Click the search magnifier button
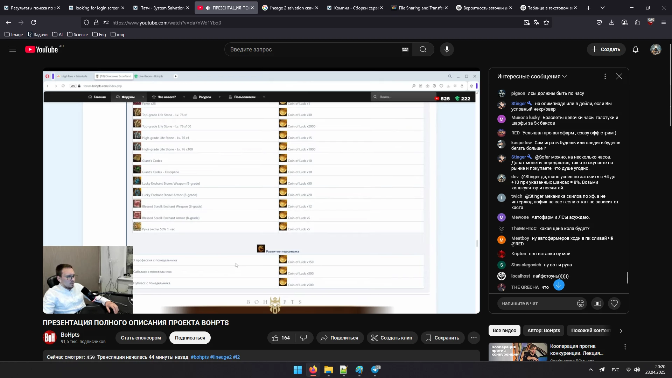Image resolution: width=672 pixels, height=378 pixels. [x=423, y=49]
